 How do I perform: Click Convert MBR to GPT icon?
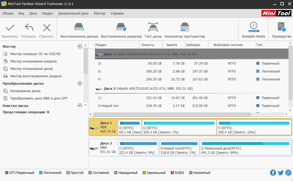6,98
